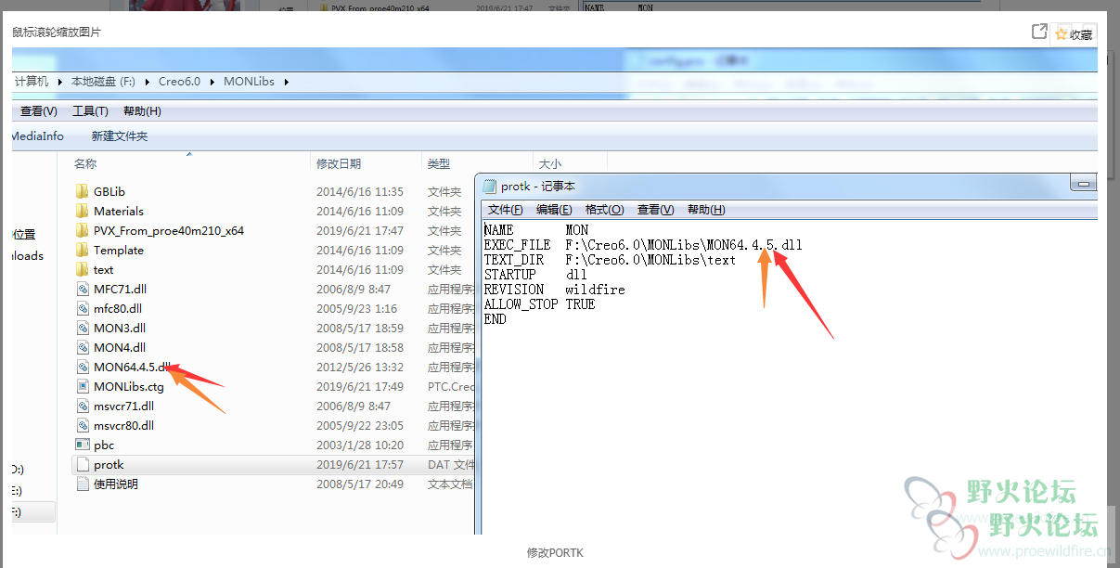Select the MONLibs.ctg file icon
Image resolution: width=1120 pixels, height=568 pixels.
[x=82, y=387]
